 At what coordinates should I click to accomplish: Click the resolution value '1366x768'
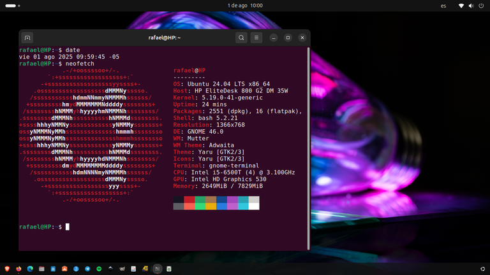click(x=230, y=125)
